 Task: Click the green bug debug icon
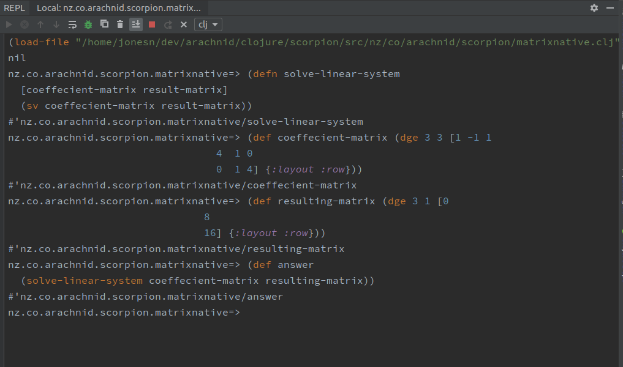[x=88, y=24]
